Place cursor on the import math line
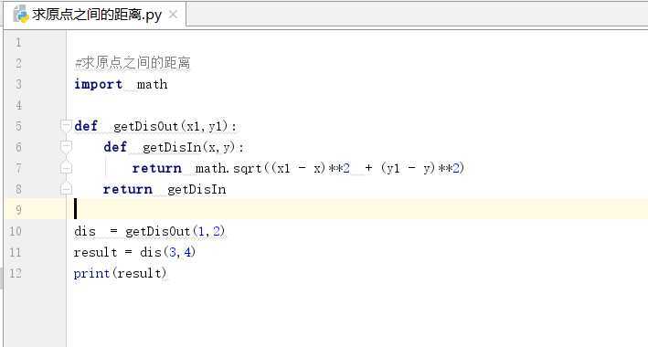The image size is (648, 347). point(121,84)
